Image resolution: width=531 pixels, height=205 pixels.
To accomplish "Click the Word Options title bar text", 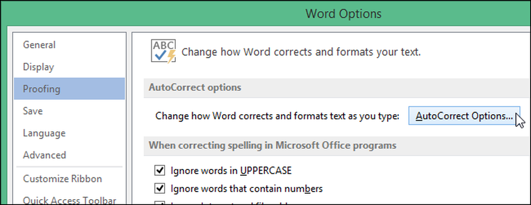I will pos(344,14).
